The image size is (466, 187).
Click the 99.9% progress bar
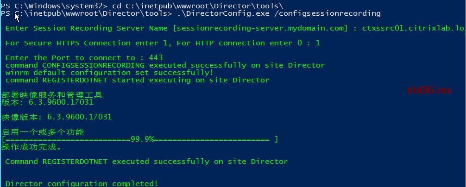140,139
